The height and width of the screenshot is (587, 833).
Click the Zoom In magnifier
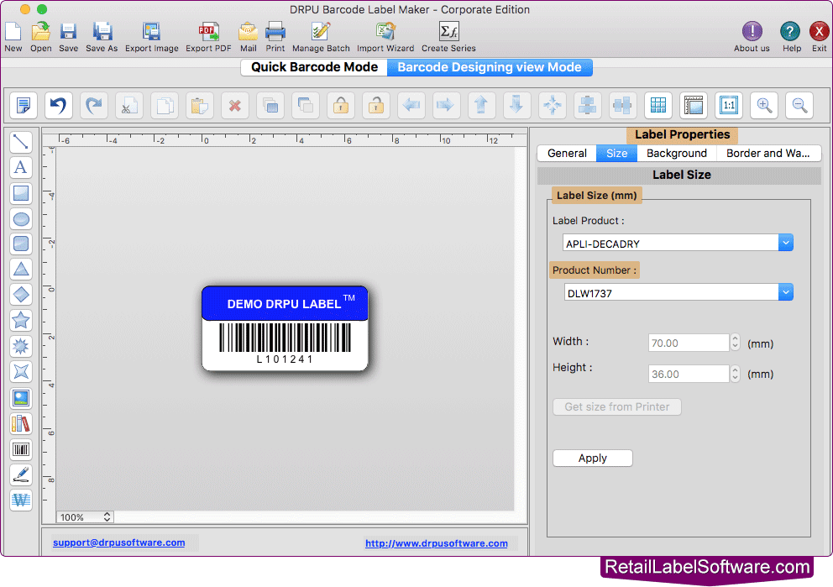pyautogui.click(x=764, y=105)
